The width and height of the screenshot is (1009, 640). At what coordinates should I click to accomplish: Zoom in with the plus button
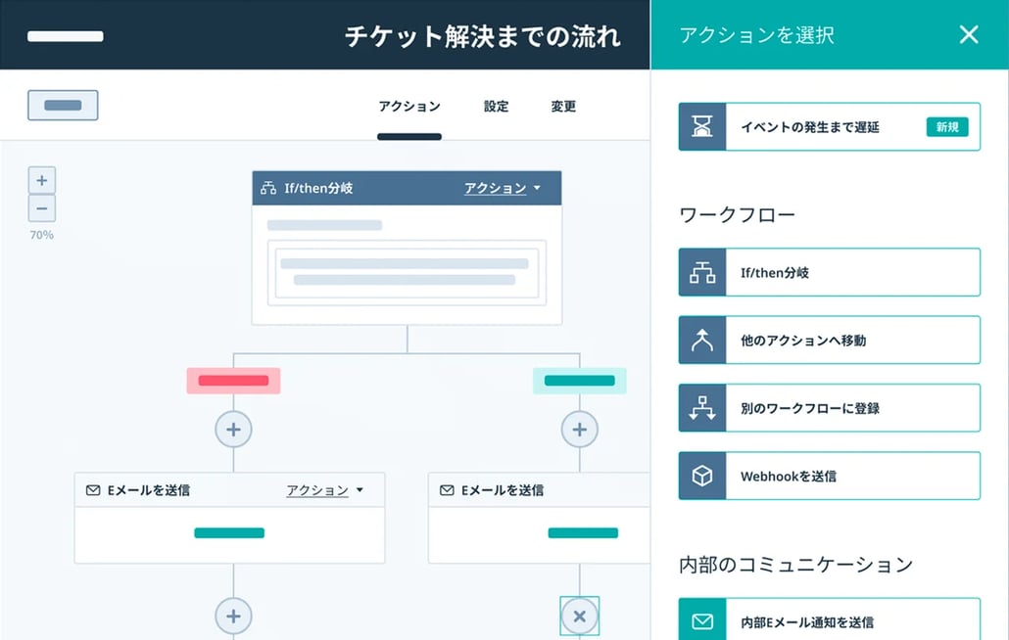tap(41, 181)
